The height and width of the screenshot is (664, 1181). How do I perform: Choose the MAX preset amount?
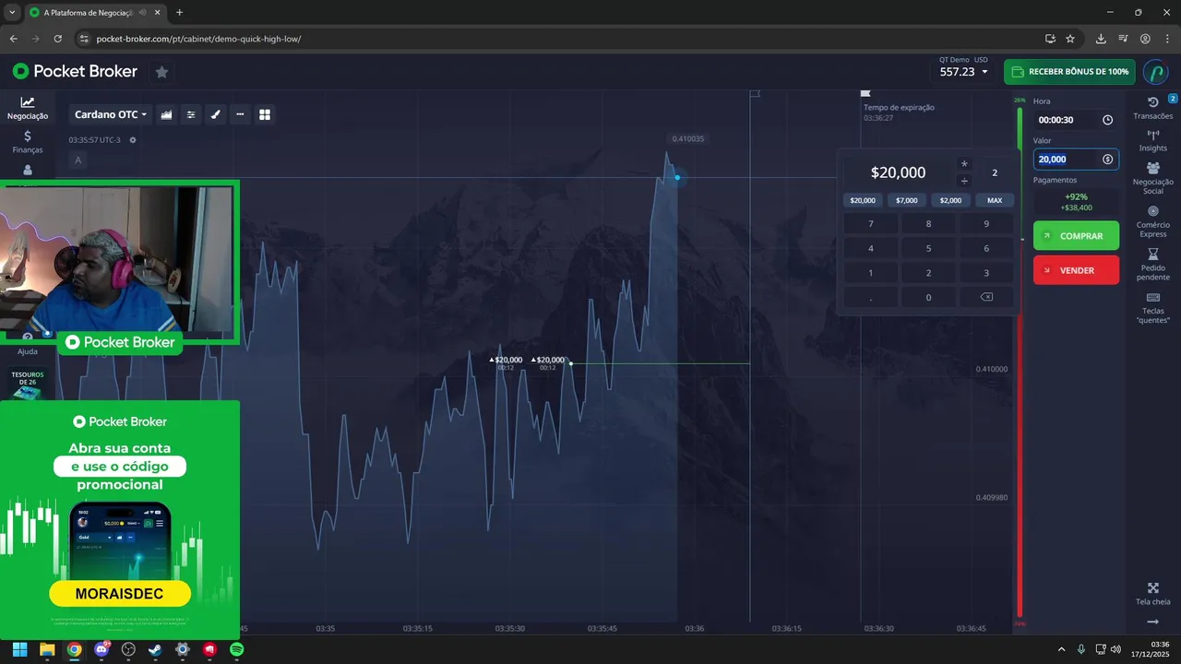tap(995, 200)
